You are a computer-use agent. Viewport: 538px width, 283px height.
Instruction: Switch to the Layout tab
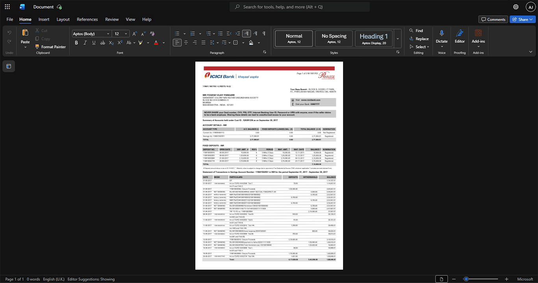(x=63, y=19)
